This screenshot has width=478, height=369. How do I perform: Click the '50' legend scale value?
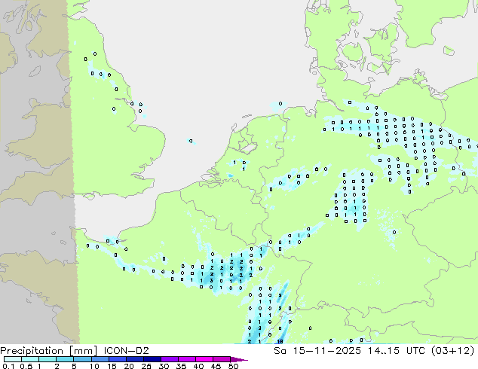(233, 366)
